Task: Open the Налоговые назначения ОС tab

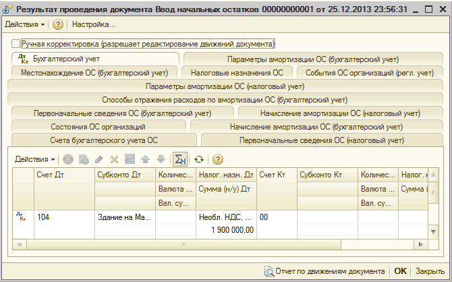Action: click(237, 73)
